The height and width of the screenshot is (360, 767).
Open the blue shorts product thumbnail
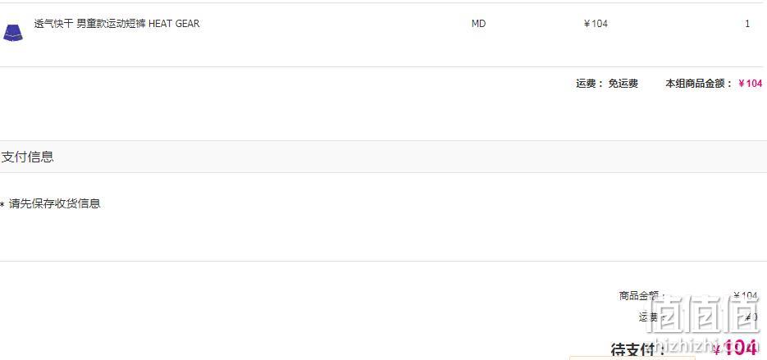point(13,34)
